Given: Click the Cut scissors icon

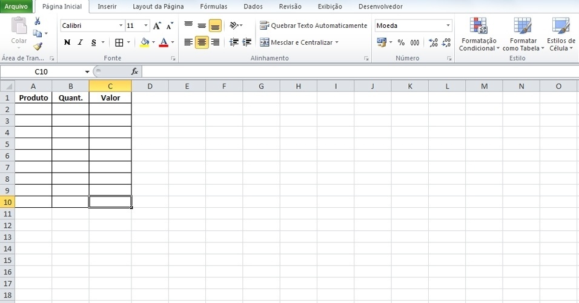Looking at the screenshot, I should 38,21.
